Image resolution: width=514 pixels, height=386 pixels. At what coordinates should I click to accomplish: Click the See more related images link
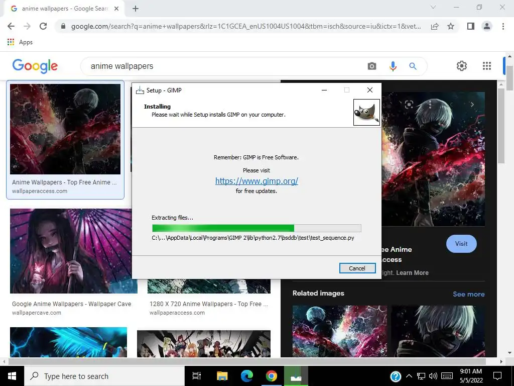469,294
